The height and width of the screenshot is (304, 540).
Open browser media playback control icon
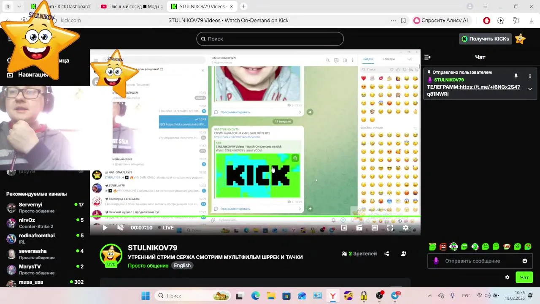point(501,20)
